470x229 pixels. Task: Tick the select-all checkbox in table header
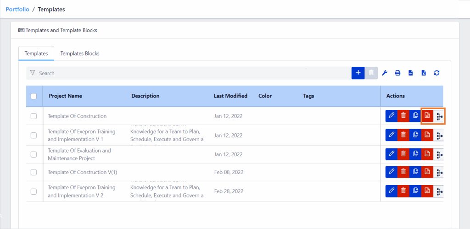click(x=34, y=96)
